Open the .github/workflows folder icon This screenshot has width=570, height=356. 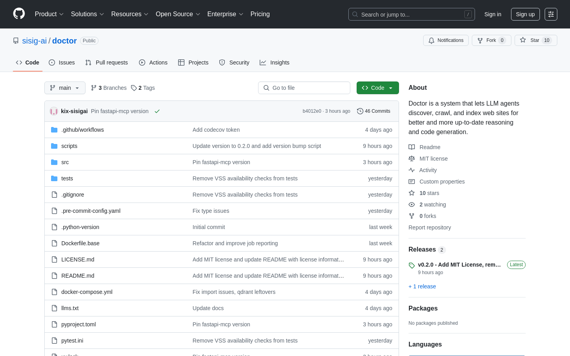click(x=54, y=130)
